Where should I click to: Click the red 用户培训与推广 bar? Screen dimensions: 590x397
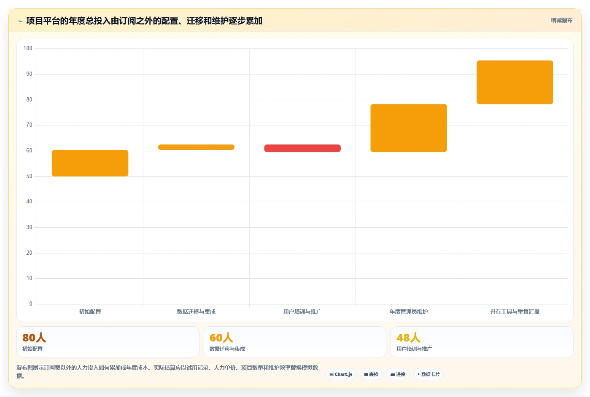click(302, 148)
